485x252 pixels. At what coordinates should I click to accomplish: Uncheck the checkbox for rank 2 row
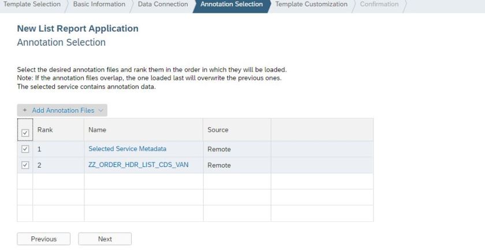pyautogui.click(x=25, y=165)
